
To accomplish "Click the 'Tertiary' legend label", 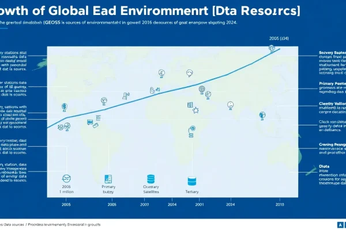I will pyautogui.click(x=192, y=191).
